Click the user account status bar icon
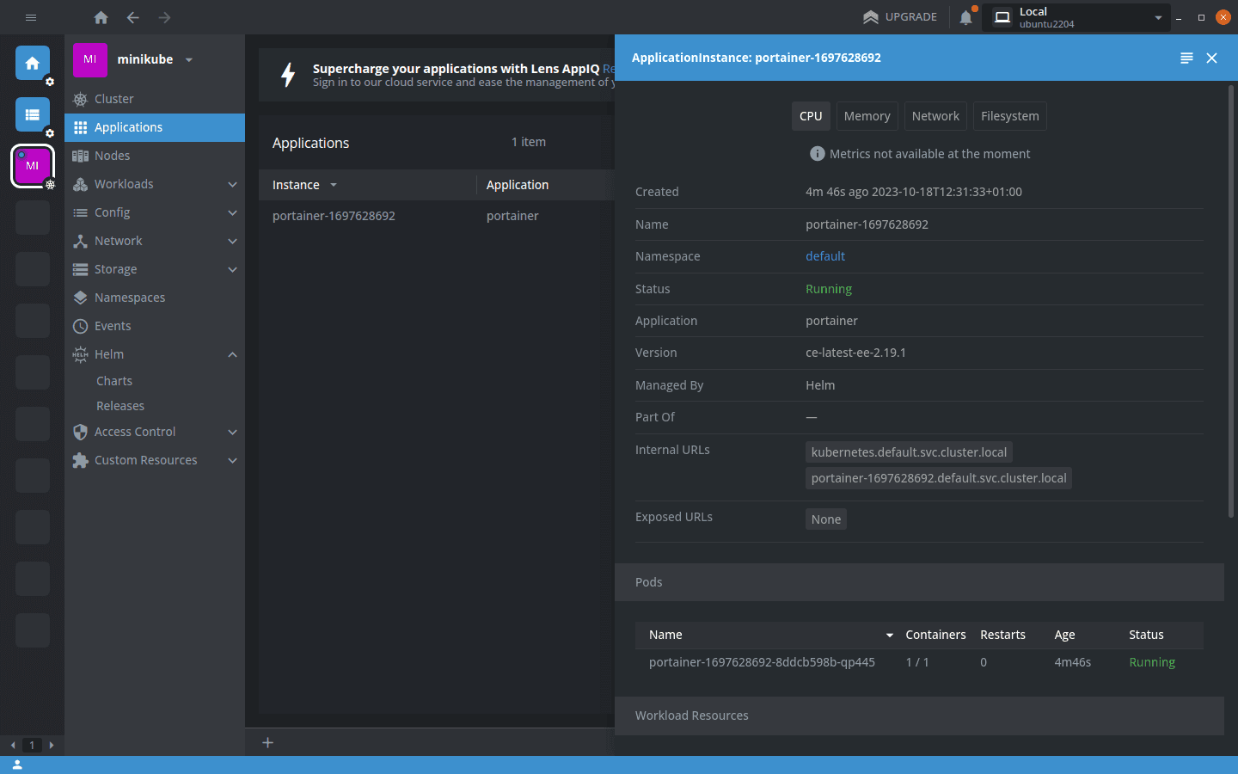This screenshot has width=1238, height=774. point(17,765)
